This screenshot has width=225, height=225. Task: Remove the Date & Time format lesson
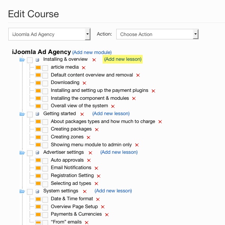[x=98, y=199]
